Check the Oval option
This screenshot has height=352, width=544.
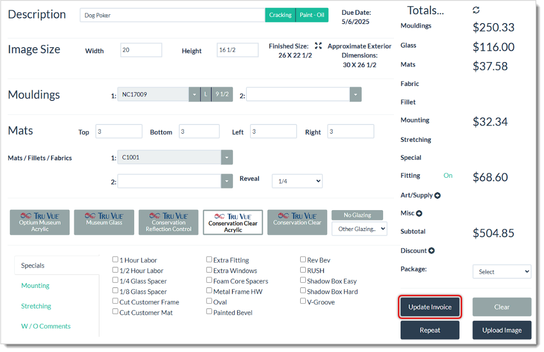click(x=209, y=302)
